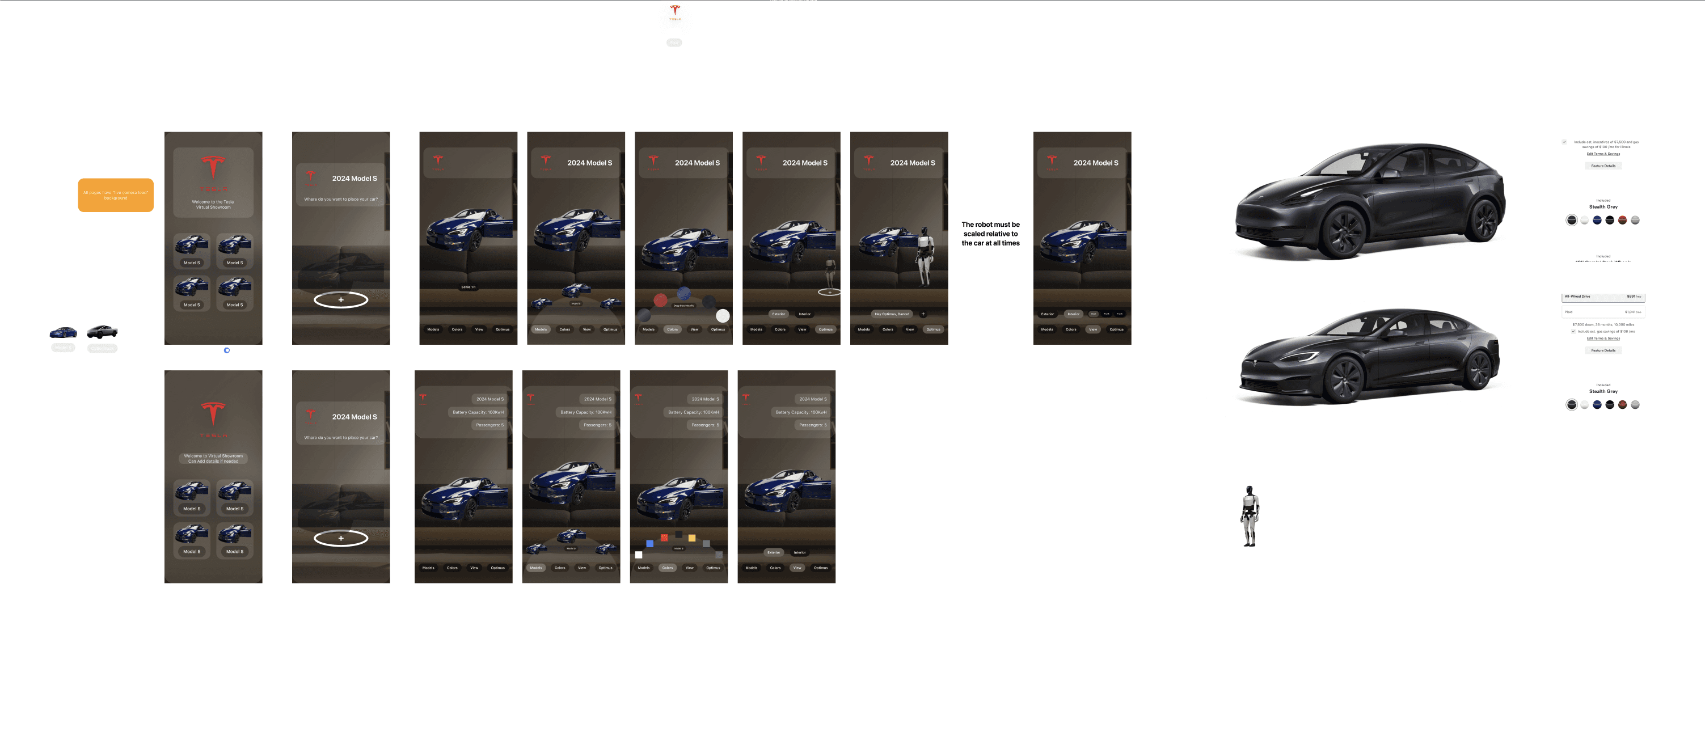Select yellow square swatch in bottom-row color frame
This screenshot has width=1705, height=736.
691,538
